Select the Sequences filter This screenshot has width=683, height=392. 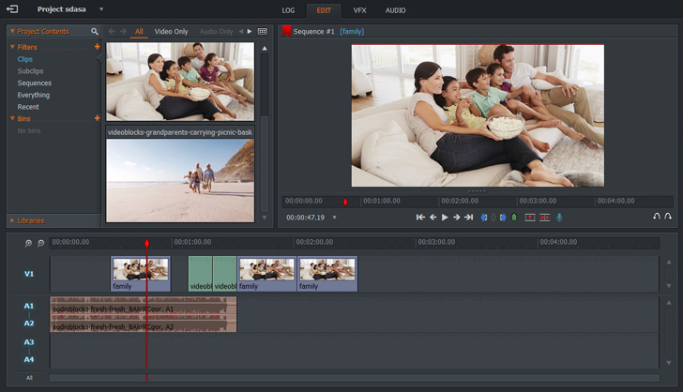(35, 83)
